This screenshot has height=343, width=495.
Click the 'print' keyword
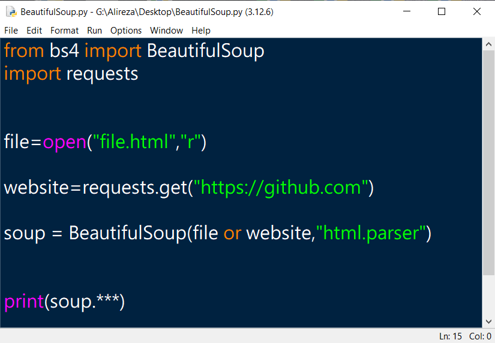24,302
